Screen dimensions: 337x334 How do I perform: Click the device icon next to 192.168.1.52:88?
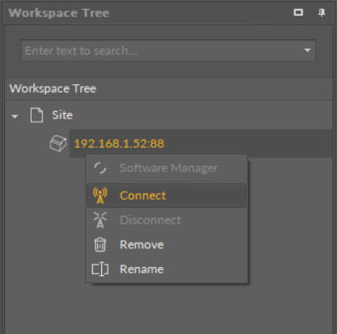coord(58,144)
